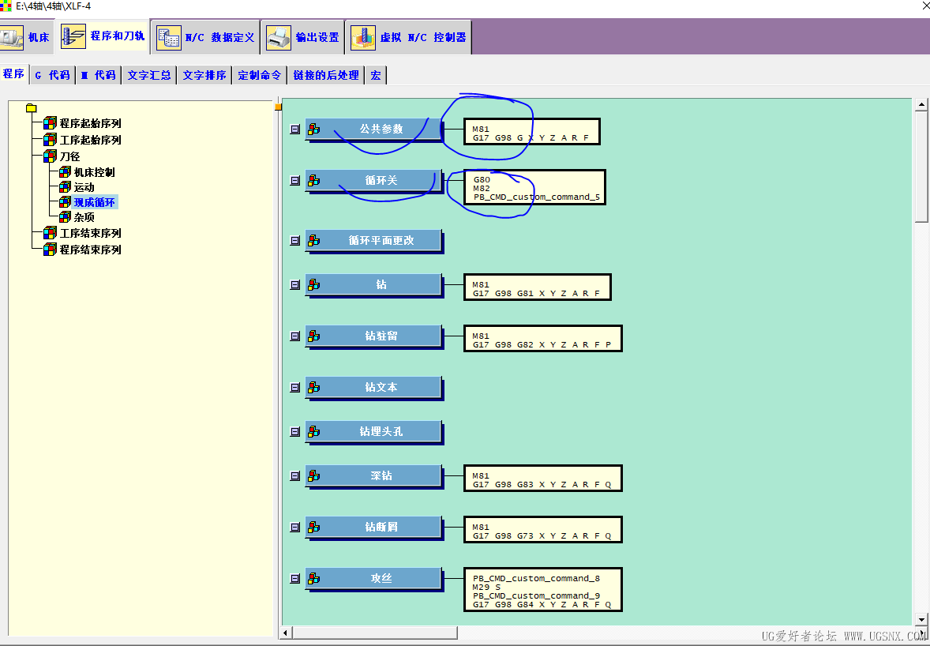Open the G80 M82 block of 循环关
The image size is (930, 646).
click(534, 187)
